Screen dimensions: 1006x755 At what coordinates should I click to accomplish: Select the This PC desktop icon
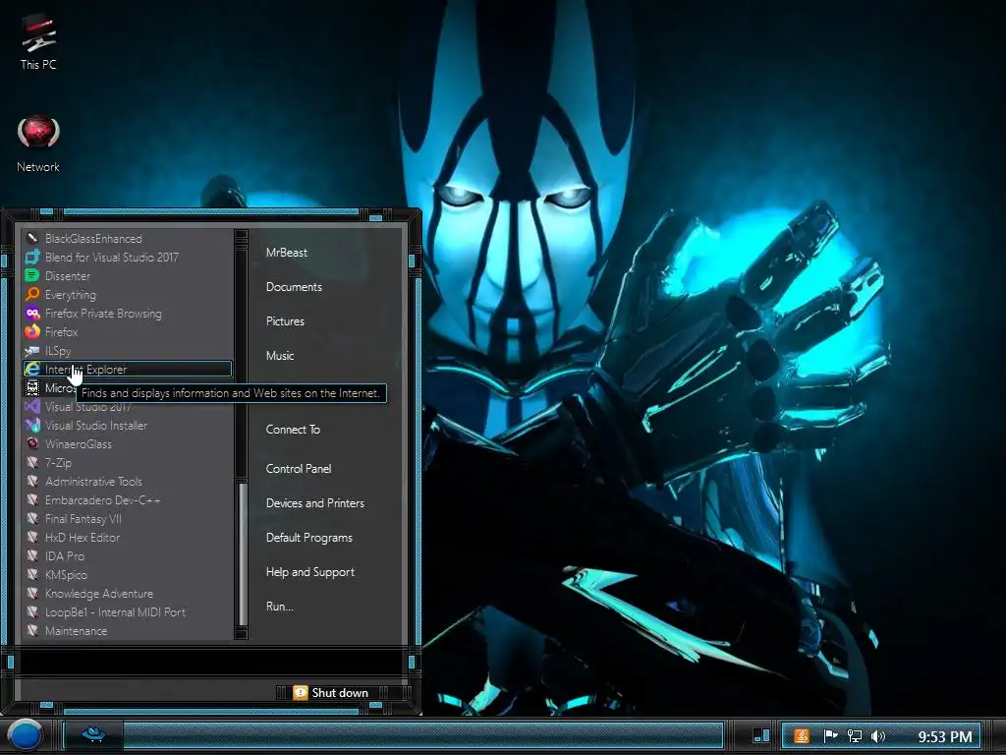pyautogui.click(x=38, y=41)
